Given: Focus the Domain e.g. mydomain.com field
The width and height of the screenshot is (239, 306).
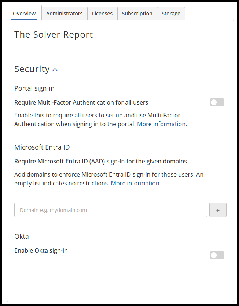Looking at the screenshot, I should point(111,210).
